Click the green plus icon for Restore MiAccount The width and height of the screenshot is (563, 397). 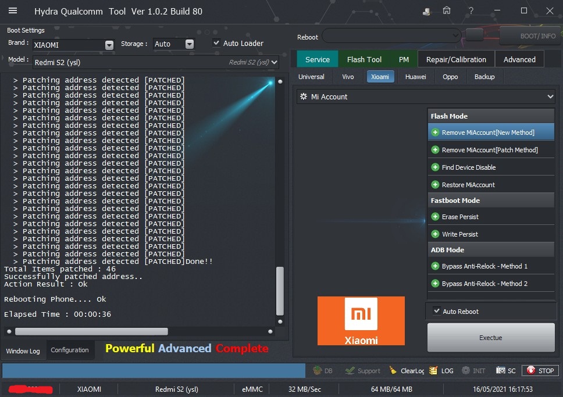click(435, 185)
